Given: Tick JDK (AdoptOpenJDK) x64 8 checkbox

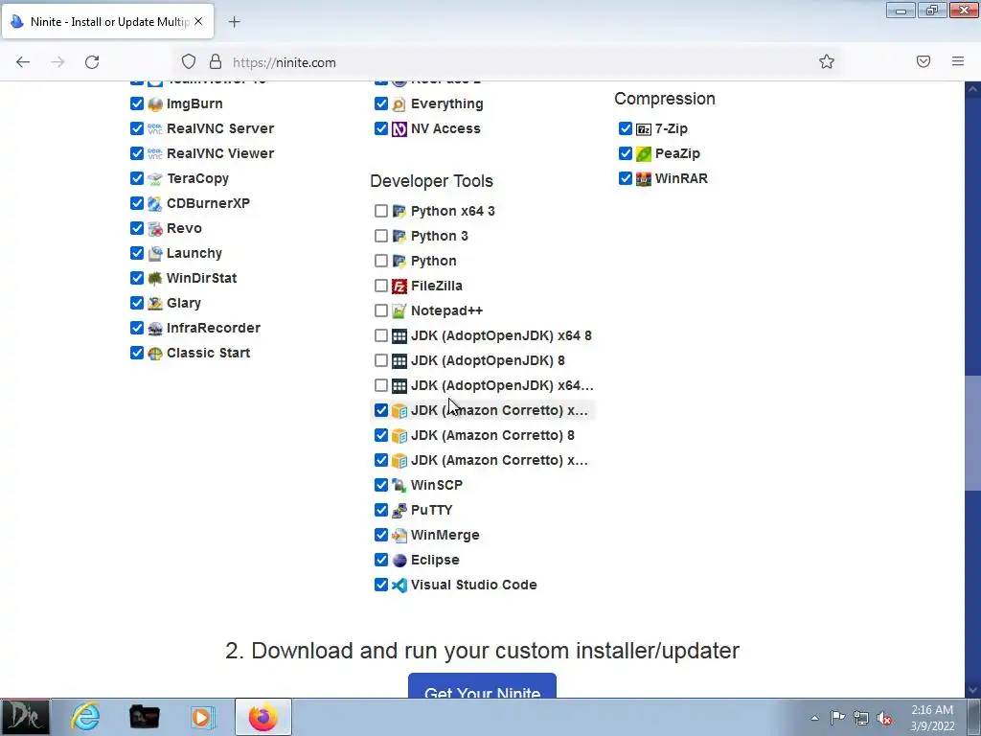Looking at the screenshot, I should pos(381,335).
